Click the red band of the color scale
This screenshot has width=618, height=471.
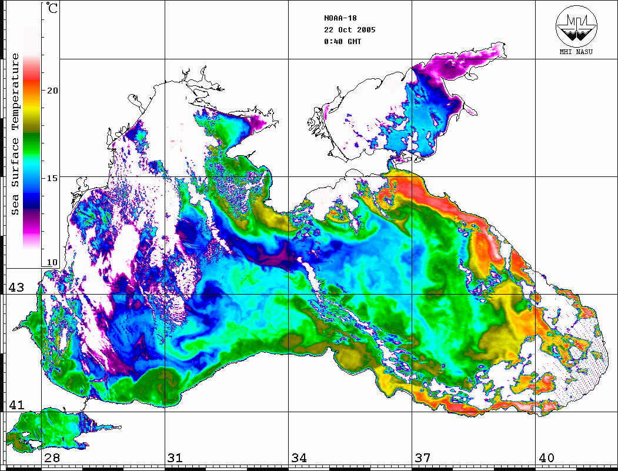(x=32, y=81)
